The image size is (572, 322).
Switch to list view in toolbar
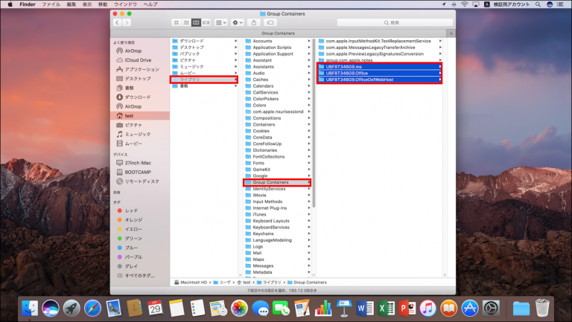[186, 22]
